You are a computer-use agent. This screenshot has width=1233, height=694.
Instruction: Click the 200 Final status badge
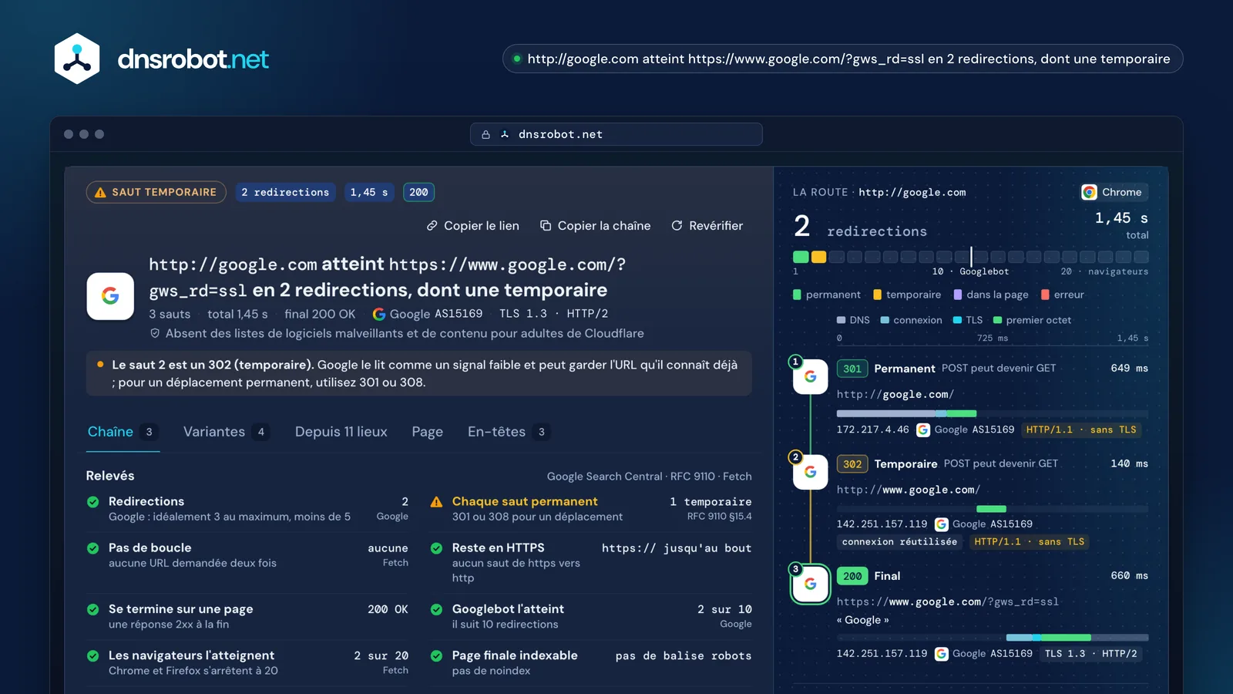tap(852, 576)
